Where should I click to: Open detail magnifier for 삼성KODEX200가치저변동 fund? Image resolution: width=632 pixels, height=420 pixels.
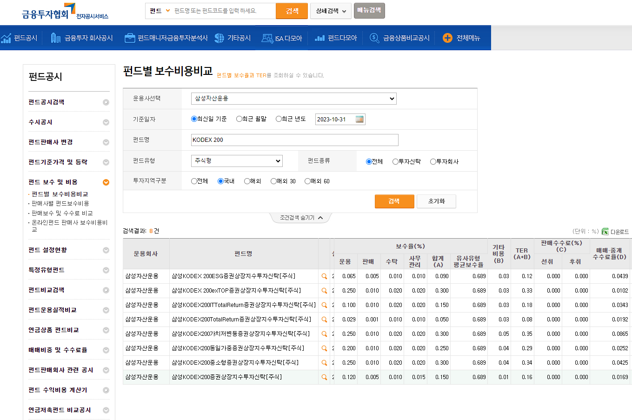coord(324,334)
